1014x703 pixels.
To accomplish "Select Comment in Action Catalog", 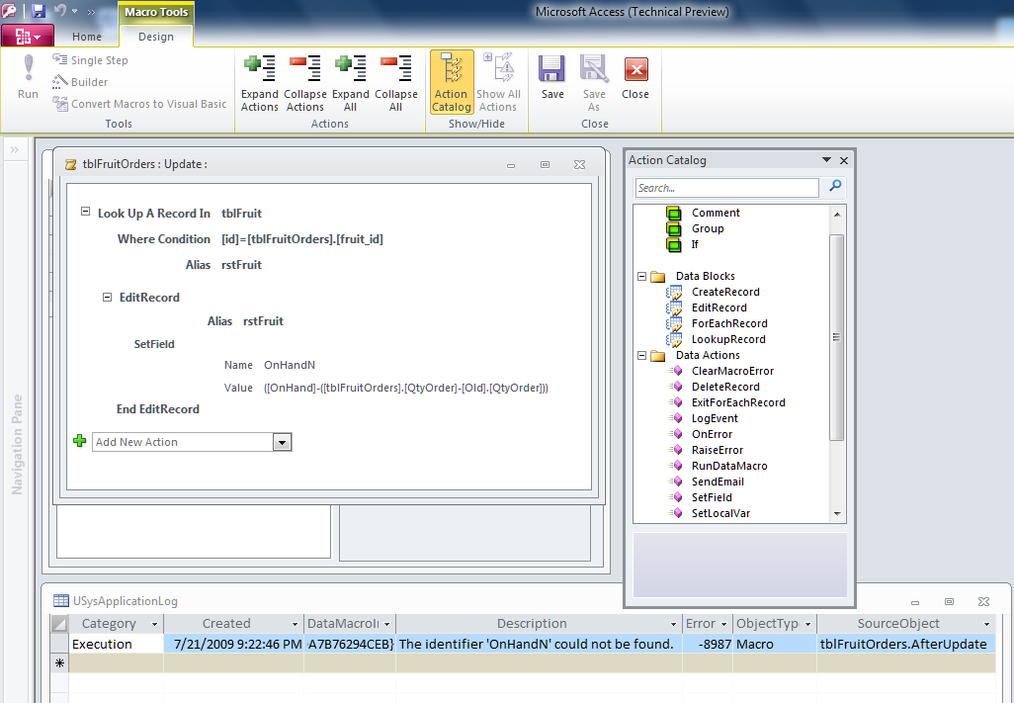I will 716,213.
